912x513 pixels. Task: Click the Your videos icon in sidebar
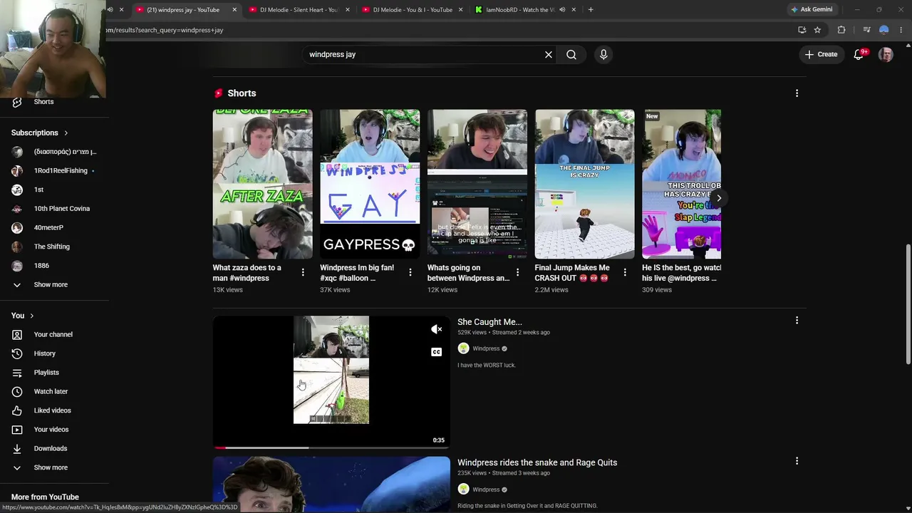pyautogui.click(x=17, y=430)
